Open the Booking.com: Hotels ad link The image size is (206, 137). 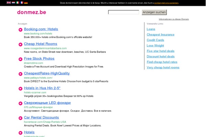tap(41, 29)
